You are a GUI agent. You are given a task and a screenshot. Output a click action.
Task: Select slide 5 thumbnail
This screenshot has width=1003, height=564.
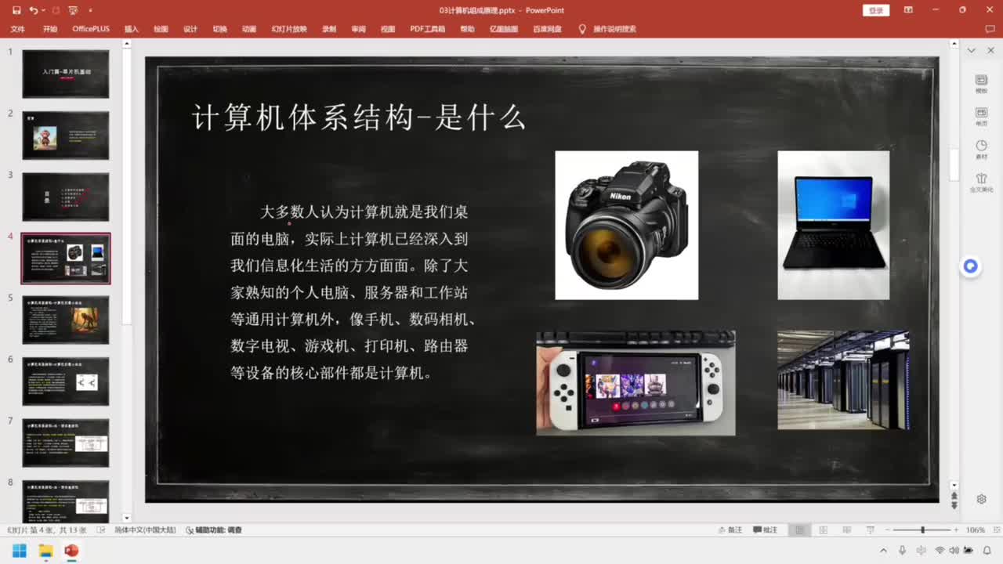(66, 320)
